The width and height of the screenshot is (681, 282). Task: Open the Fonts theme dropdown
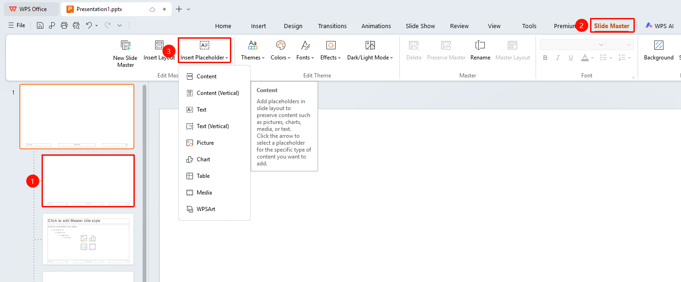[x=305, y=51]
